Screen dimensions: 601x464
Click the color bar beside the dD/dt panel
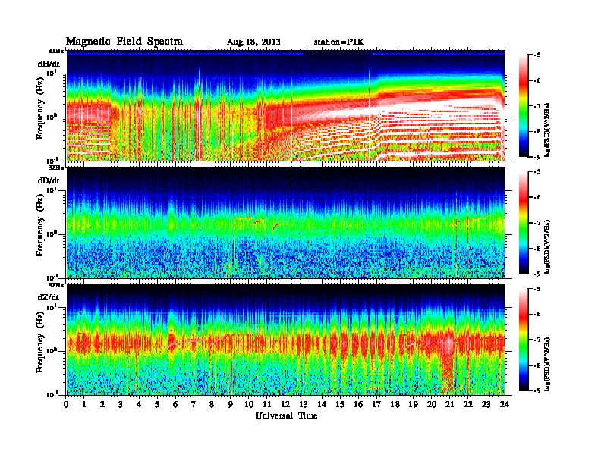(x=523, y=222)
